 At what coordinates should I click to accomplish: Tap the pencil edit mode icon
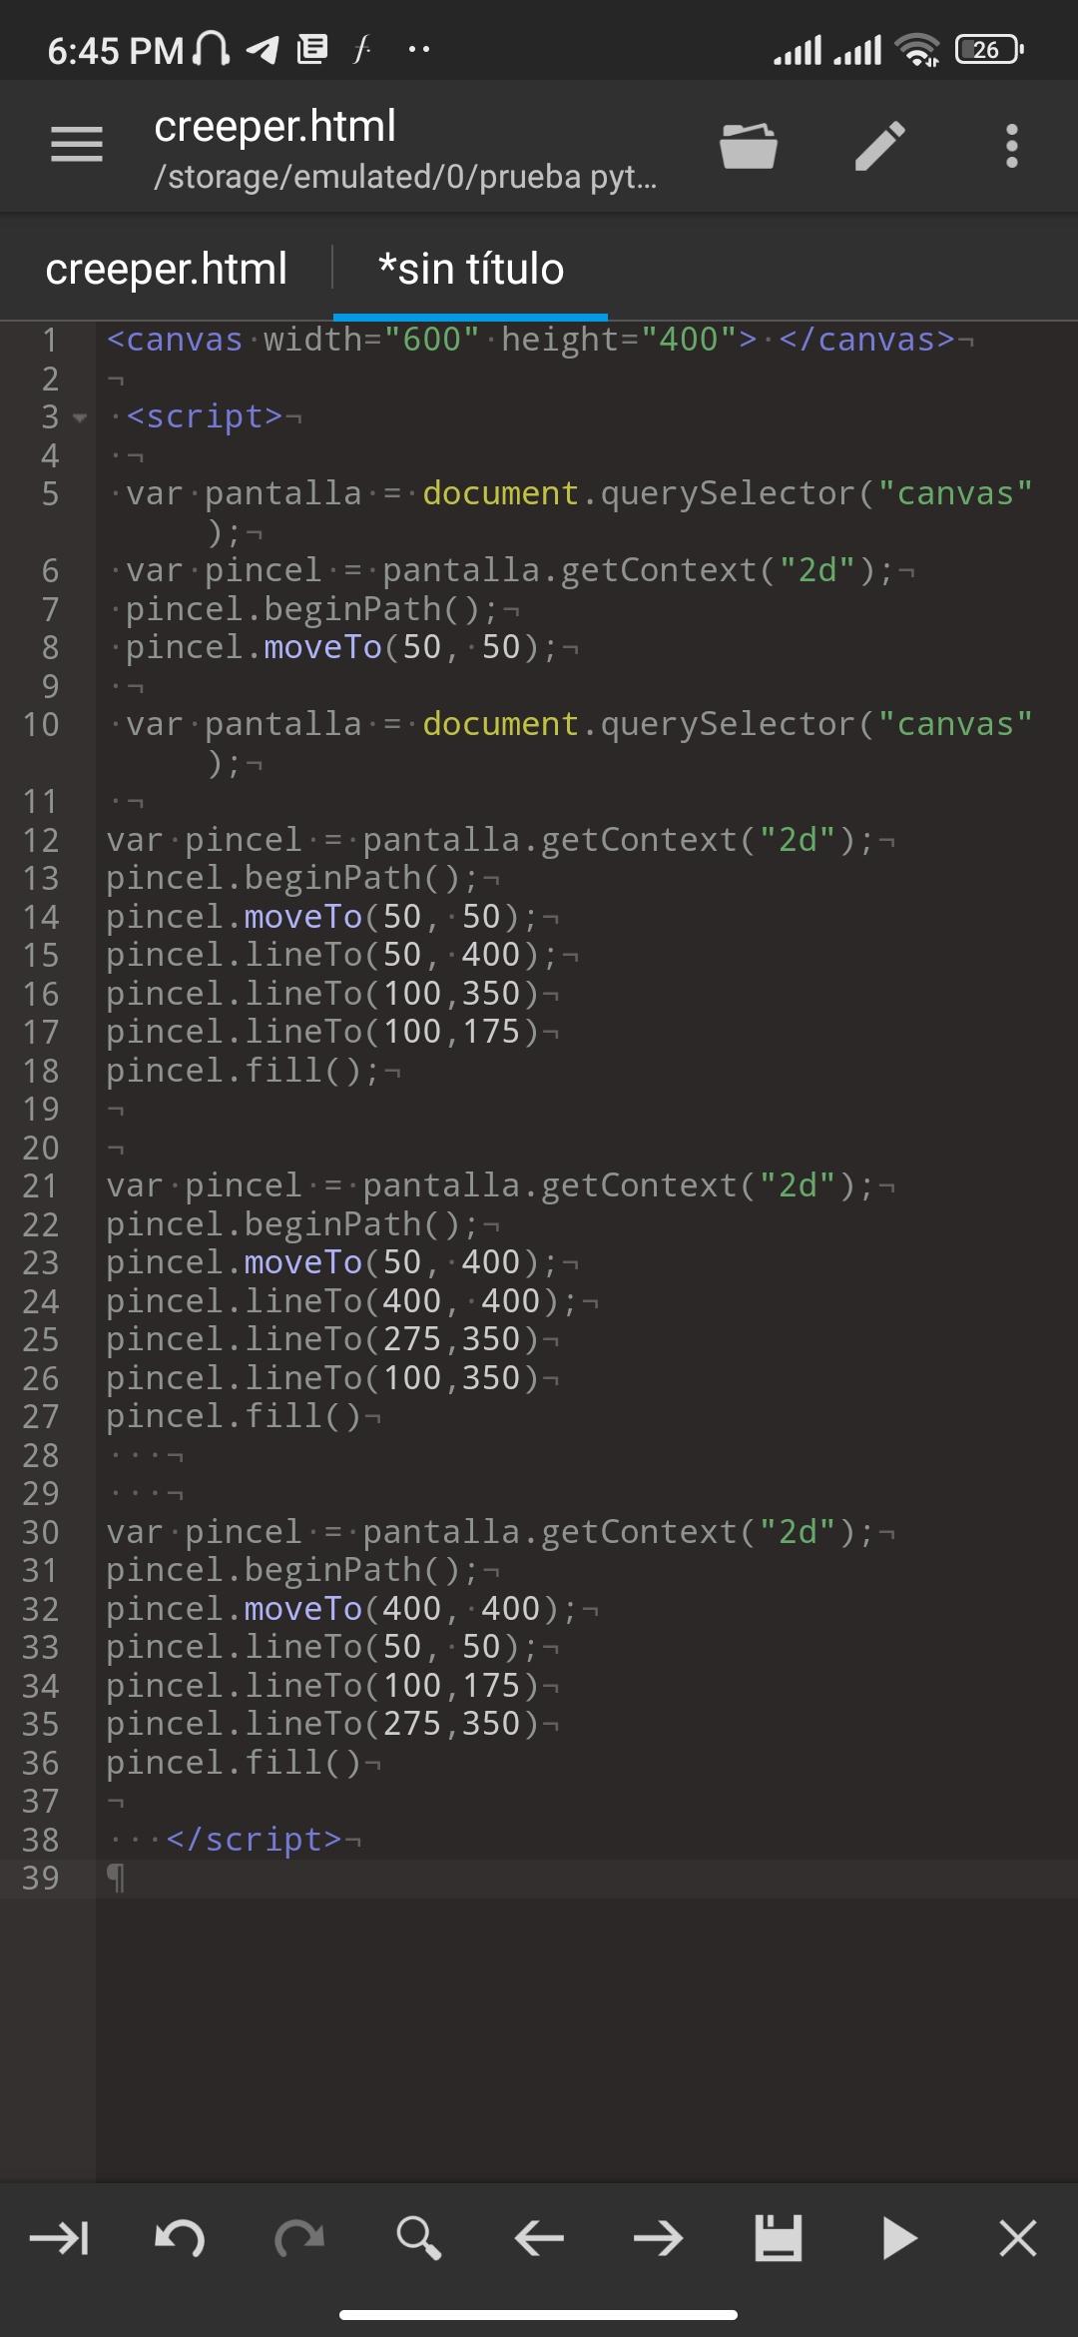[x=880, y=146]
